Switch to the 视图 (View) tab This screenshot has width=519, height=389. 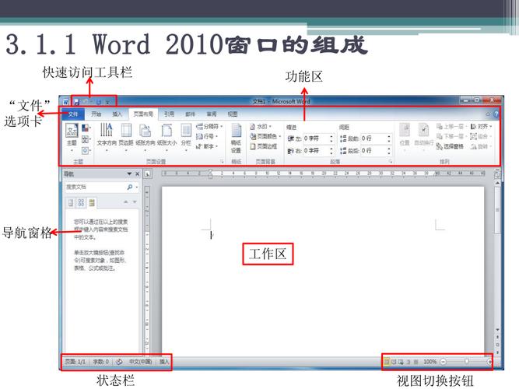coord(233,114)
